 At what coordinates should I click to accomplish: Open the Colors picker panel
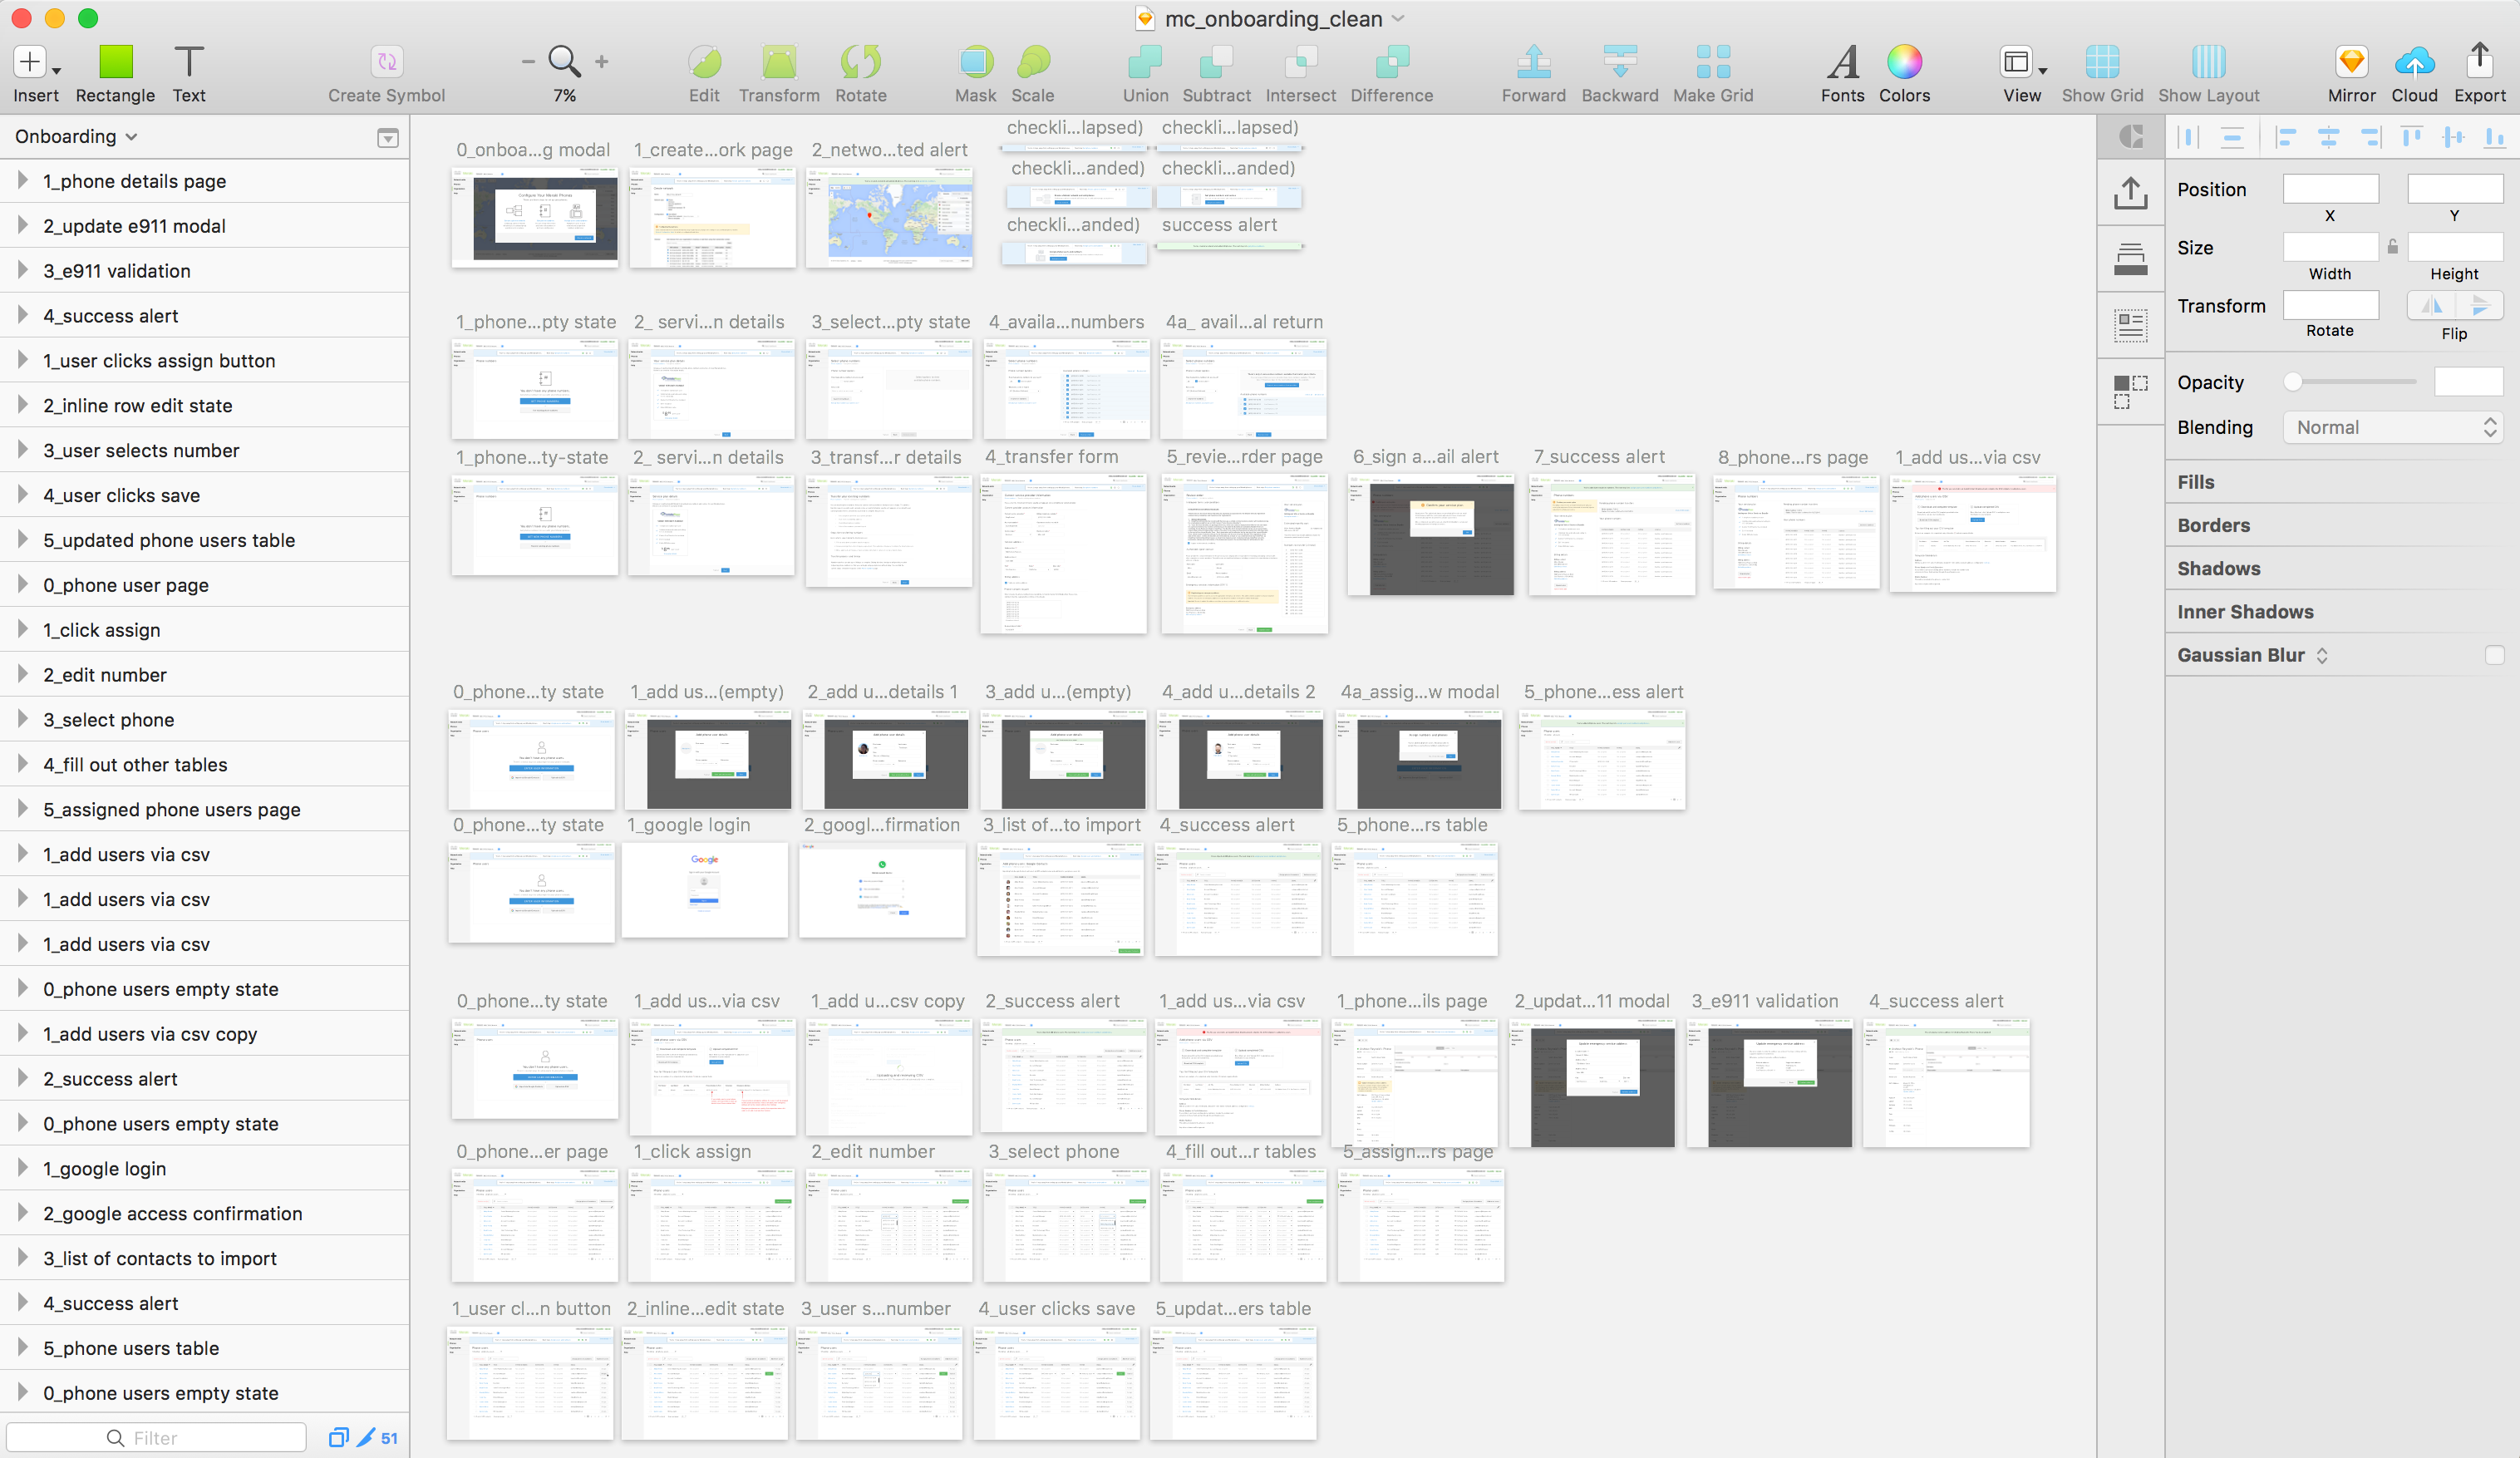pyautogui.click(x=1903, y=62)
